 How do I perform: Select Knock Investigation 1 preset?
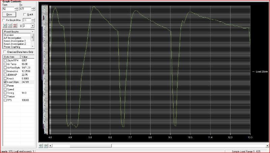[x=15, y=41]
